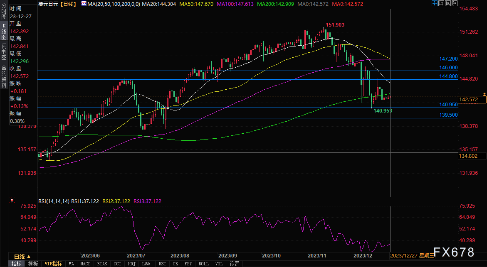
Task: Click the RSI1:37.122 value label
Action: [85, 201]
